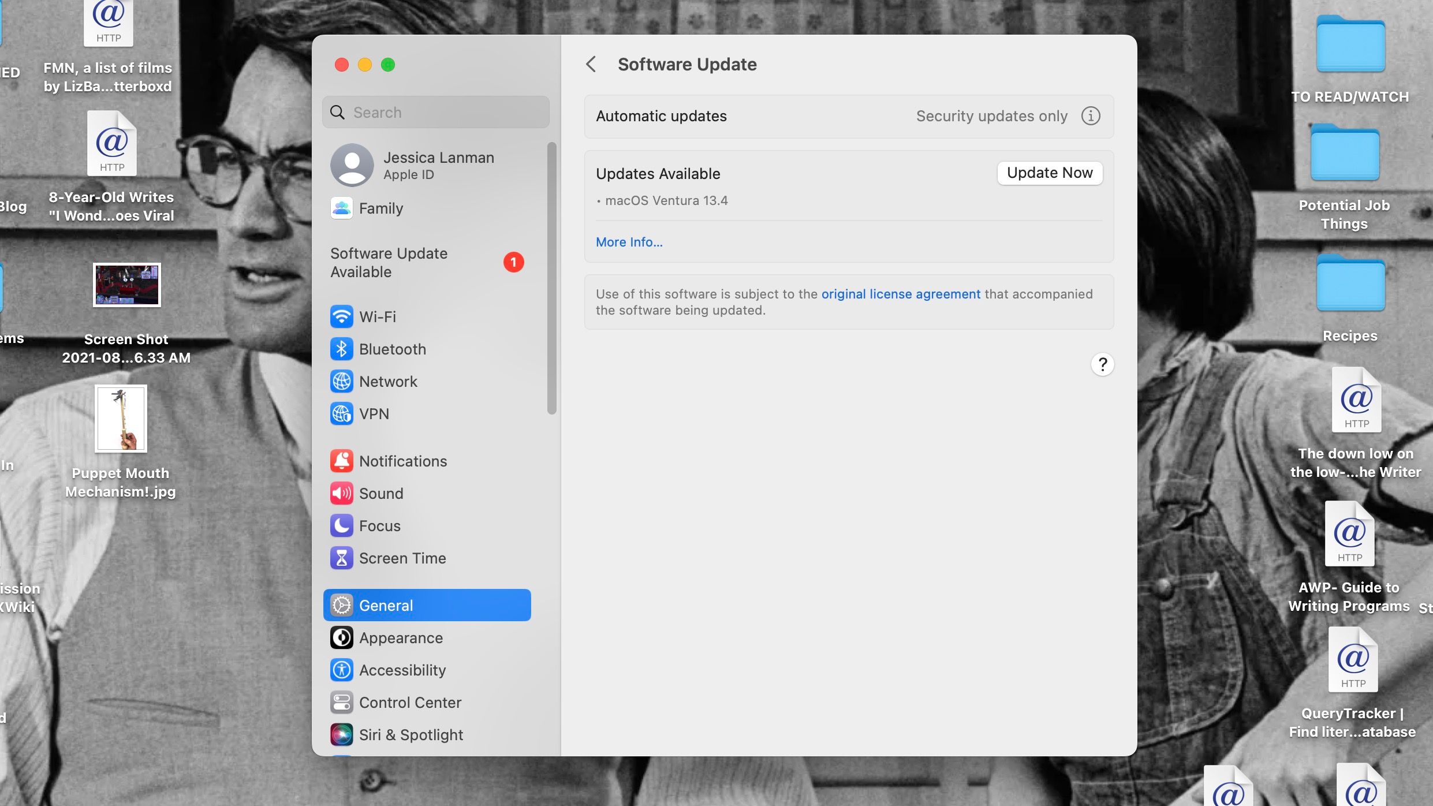Click the Focus moon icon
Screen dimensions: 1433x806
click(341, 525)
